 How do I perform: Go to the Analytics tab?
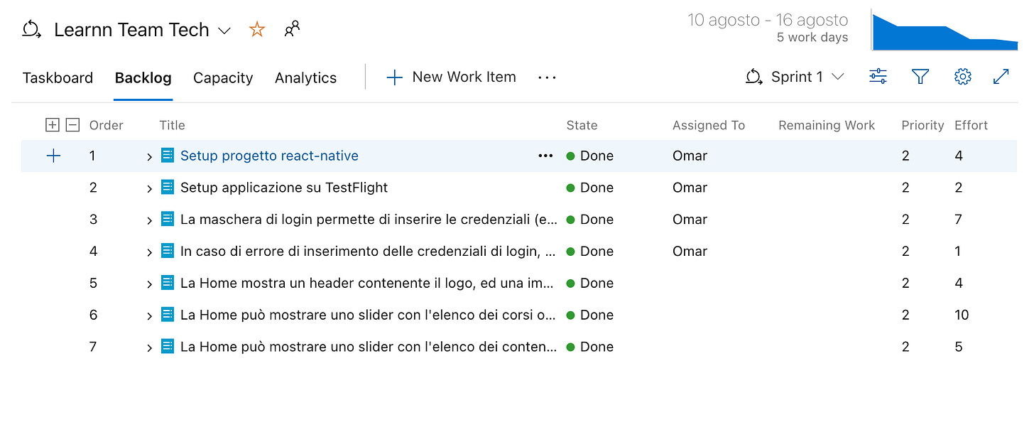coord(306,77)
